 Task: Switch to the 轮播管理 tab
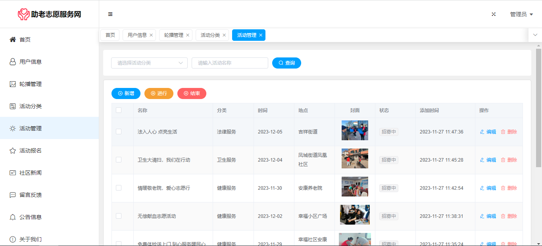pos(173,35)
